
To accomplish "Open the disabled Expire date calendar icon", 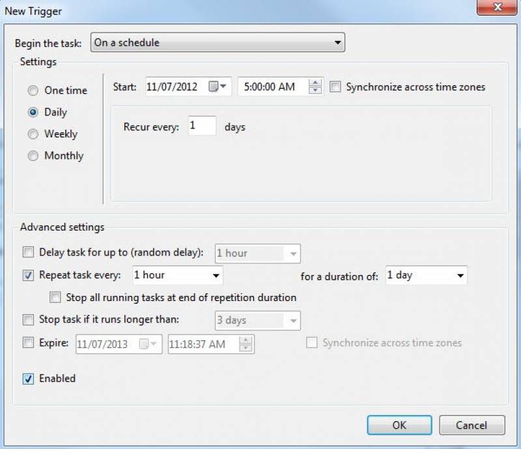I will tap(148, 344).
